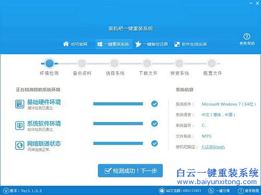Click the 版本 V icon in status bar

pyautogui.click(x=6, y=191)
